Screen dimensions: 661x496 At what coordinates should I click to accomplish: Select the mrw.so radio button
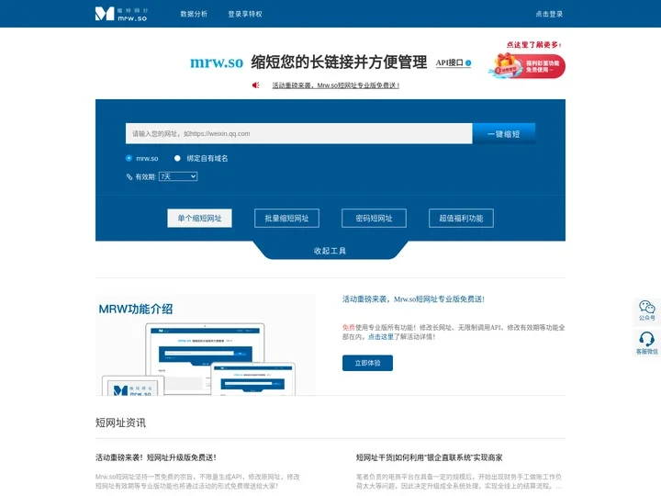click(x=129, y=158)
